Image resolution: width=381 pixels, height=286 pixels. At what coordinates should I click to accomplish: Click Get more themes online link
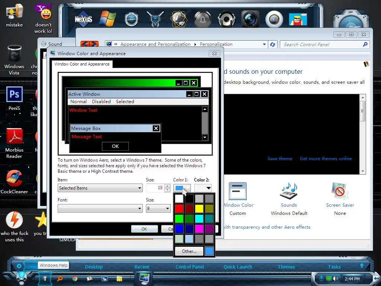pyautogui.click(x=326, y=159)
